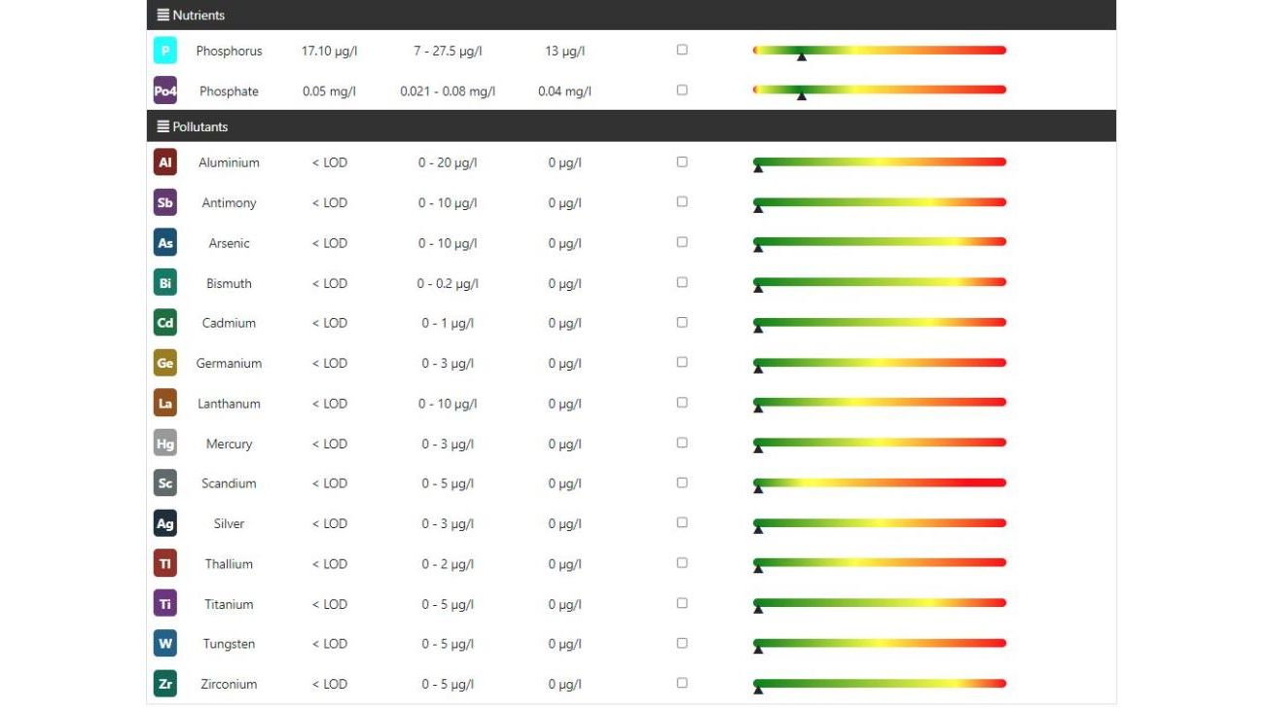This screenshot has height=712, width=1266.
Task: Select the Phosphorus element icon
Action: point(165,50)
